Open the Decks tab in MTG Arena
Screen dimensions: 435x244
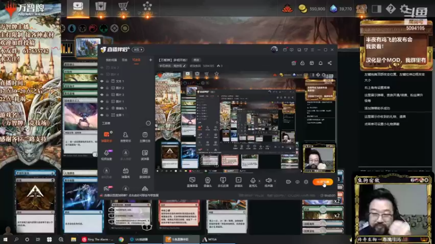click(78, 8)
